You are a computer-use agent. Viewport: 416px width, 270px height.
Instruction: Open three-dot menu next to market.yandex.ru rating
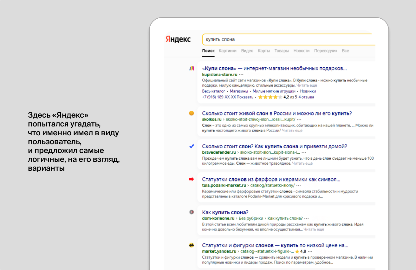pyautogui.click(x=310, y=251)
